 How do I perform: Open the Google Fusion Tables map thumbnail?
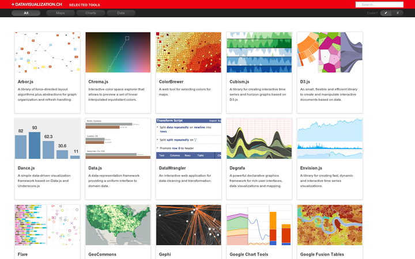point(330,225)
